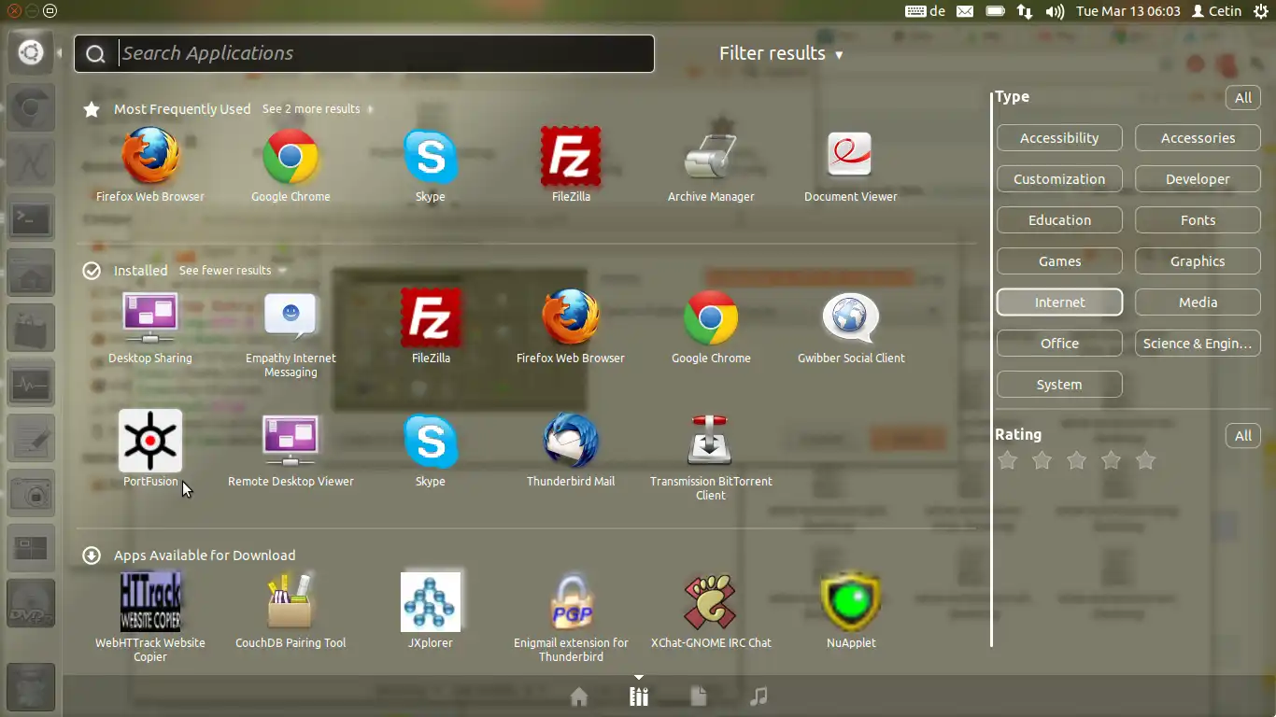Toggle the Graphics type filter
Image resolution: width=1276 pixels, height=717 pixels.
[1198, 261]
